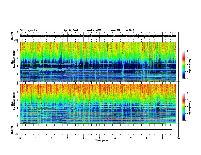Select the date text "Apr. 26, 2023"

point(71,30)
